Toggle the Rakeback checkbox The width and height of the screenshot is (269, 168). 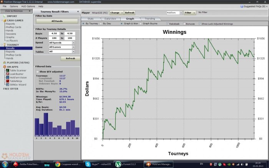pyautogui.click(x=168, y=24)
